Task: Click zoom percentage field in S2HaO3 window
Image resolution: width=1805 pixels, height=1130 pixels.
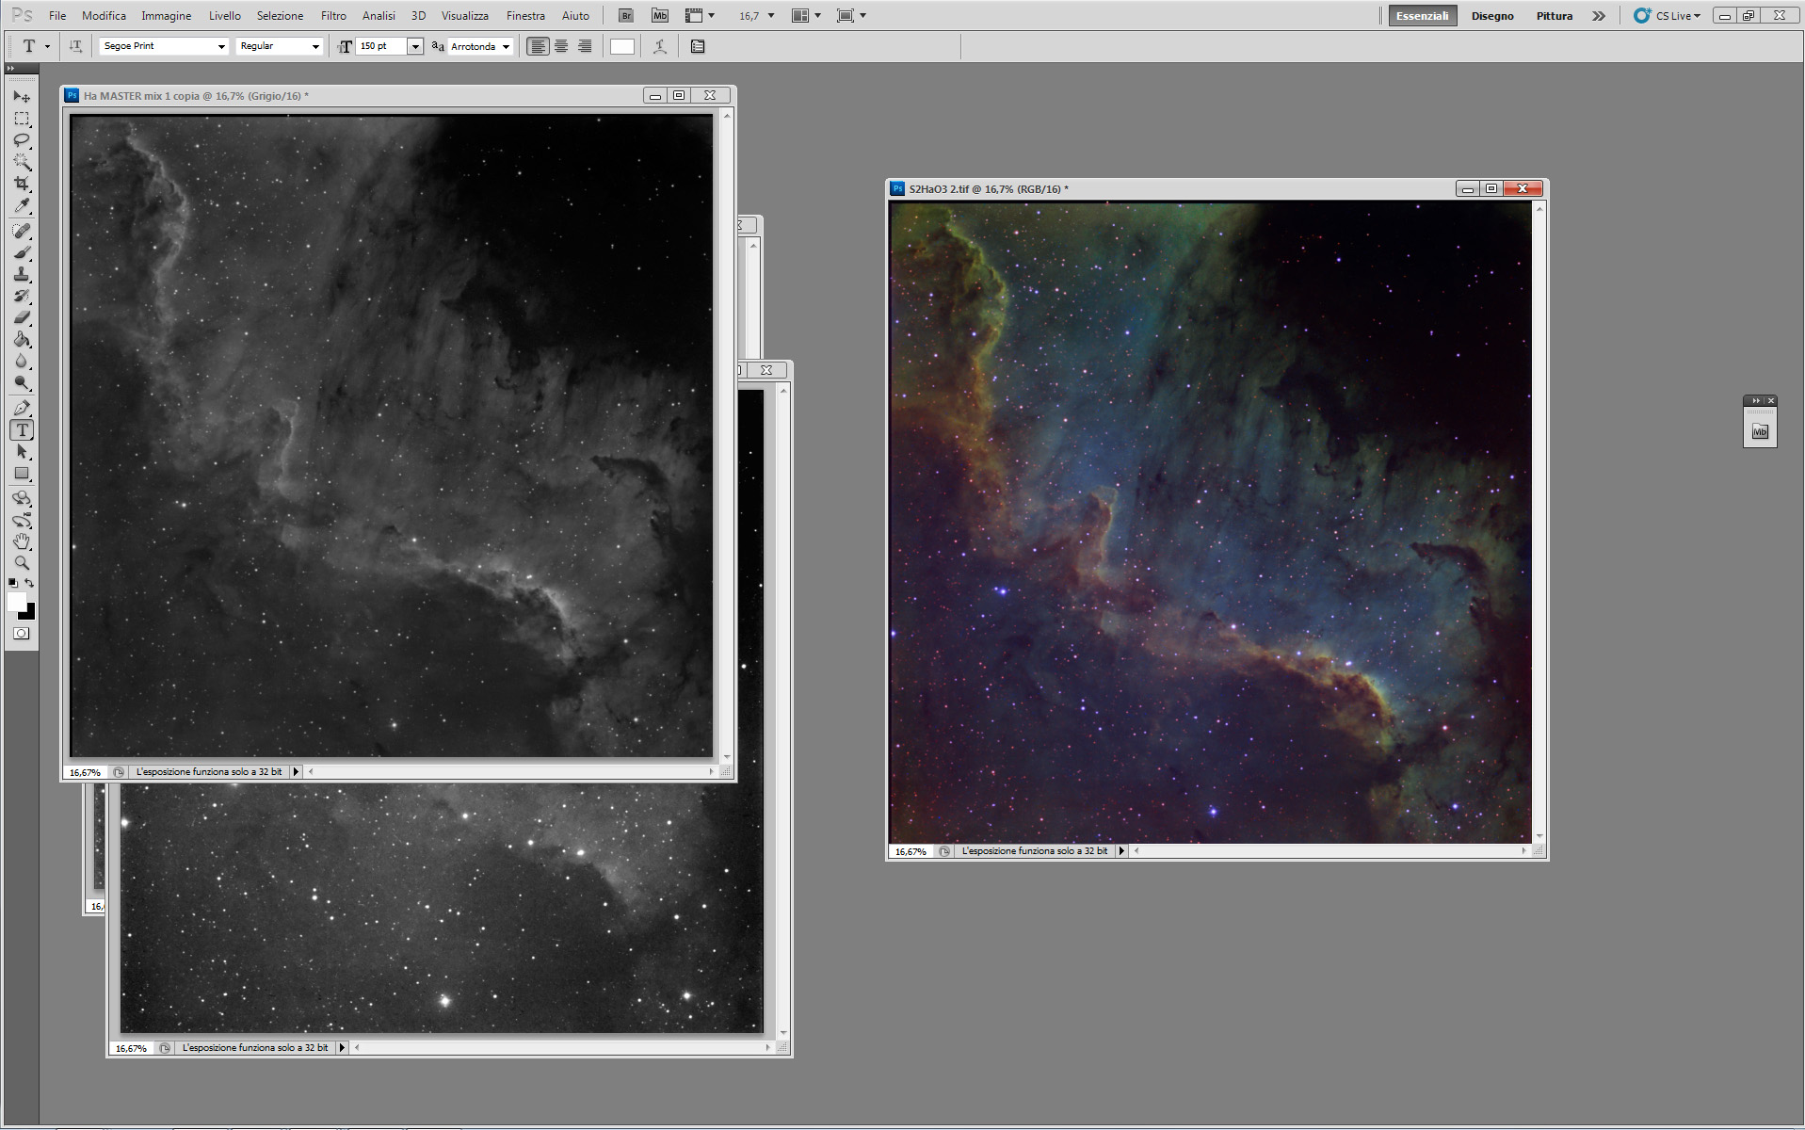Action: pyautogui.click(x=911, y=851)
